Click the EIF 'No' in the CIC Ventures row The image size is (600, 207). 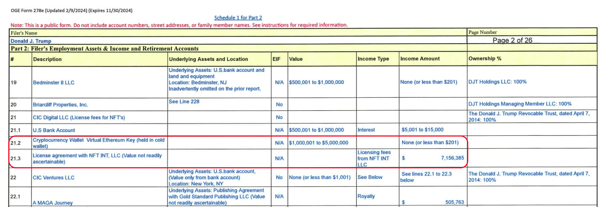(x=279, y=177)
